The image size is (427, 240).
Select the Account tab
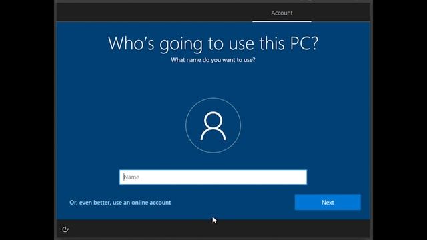[282, 13]
